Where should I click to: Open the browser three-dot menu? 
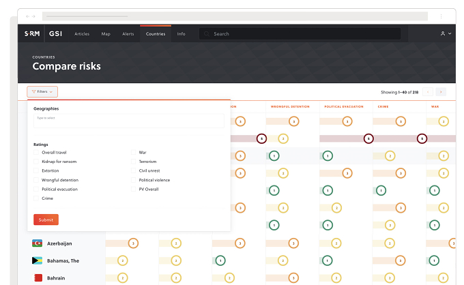point(441,16)
